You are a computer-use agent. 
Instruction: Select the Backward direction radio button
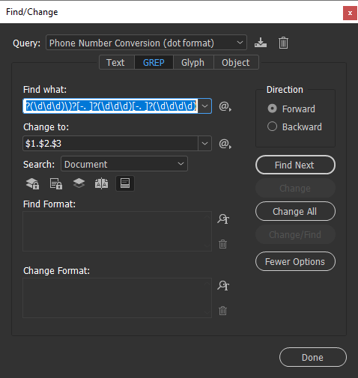(x=272, y=126)
